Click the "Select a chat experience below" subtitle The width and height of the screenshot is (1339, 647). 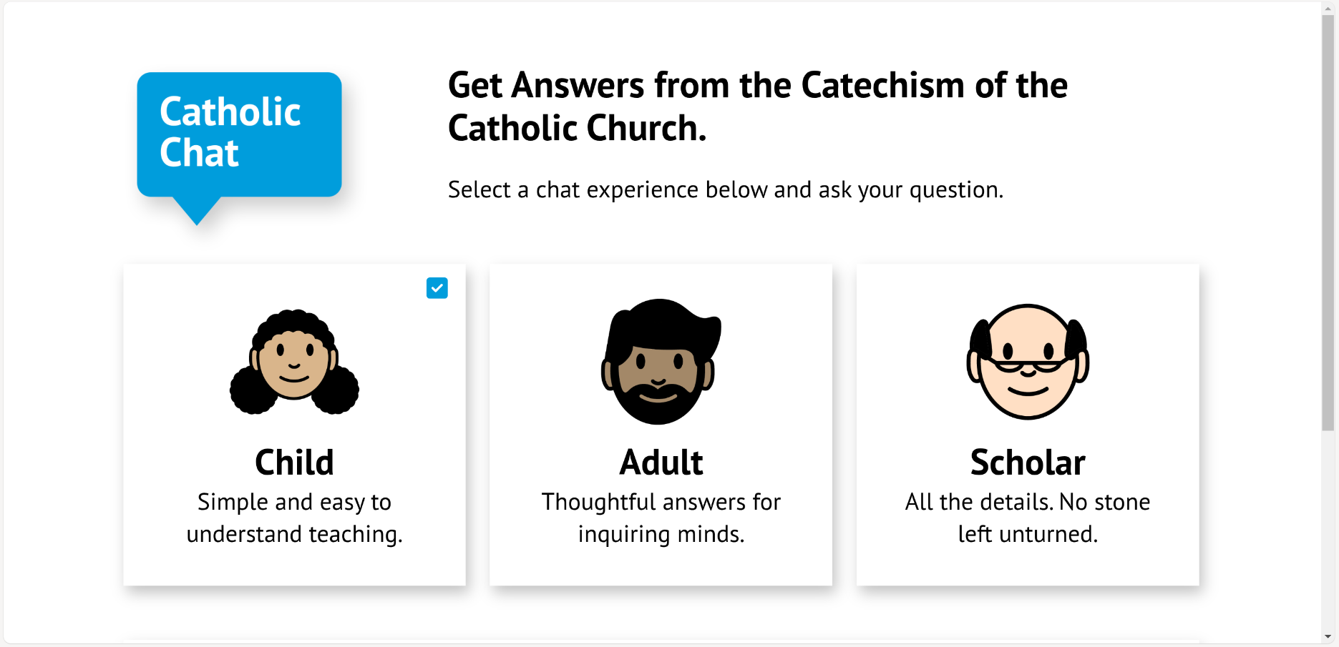(x=725, y=189)
